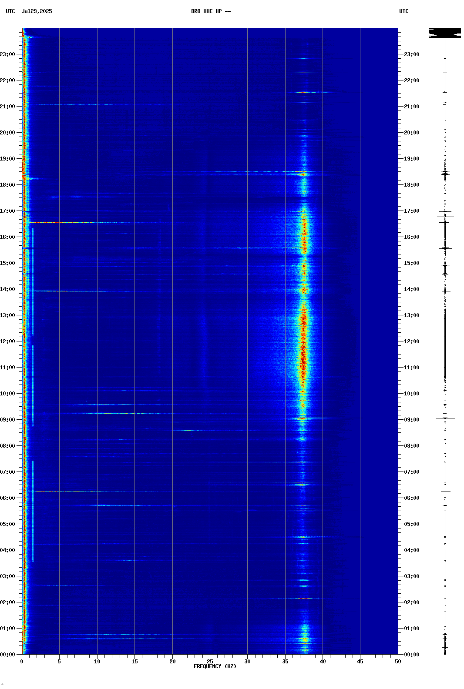Click frequency tick label 30

pos(247,662)
